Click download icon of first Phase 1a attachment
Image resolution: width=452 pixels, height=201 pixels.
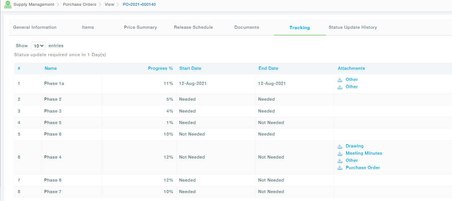click(x=340, y=79)
